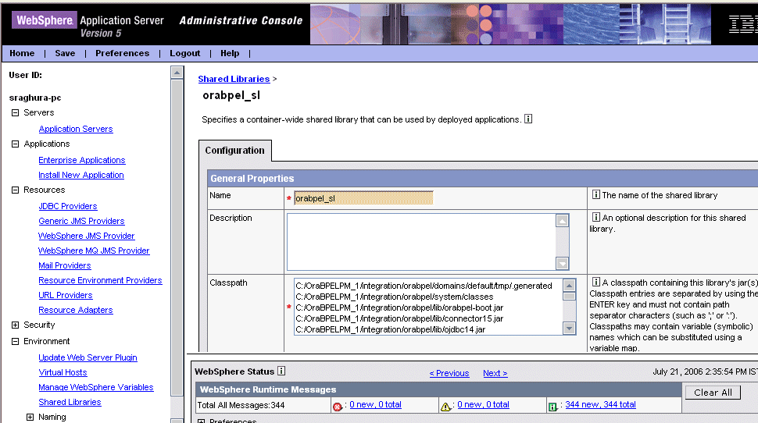Open Update Web Server Plugin link

(x=88, y=357)
